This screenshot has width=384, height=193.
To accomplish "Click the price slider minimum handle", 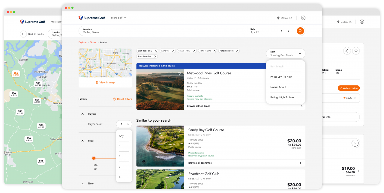I will 94,158.
